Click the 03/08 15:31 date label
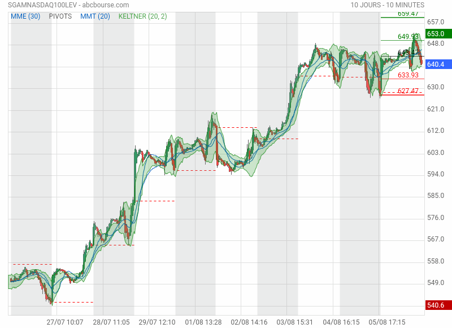 click(x=294, y=322)
